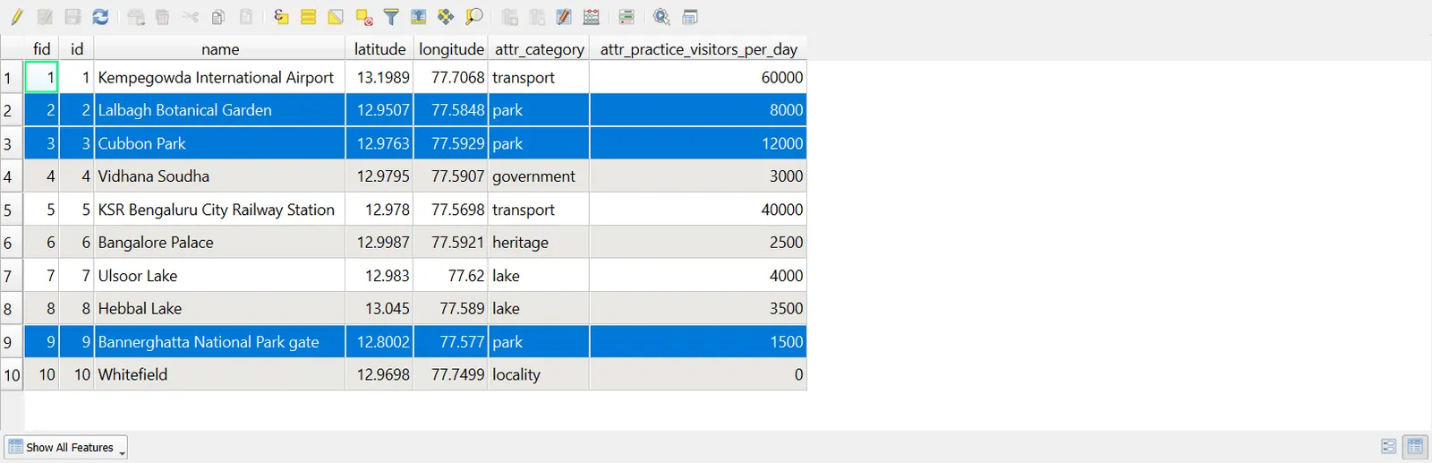Click the Hebbal Lake name cell
1432x463 pixels.
[219, 308]
